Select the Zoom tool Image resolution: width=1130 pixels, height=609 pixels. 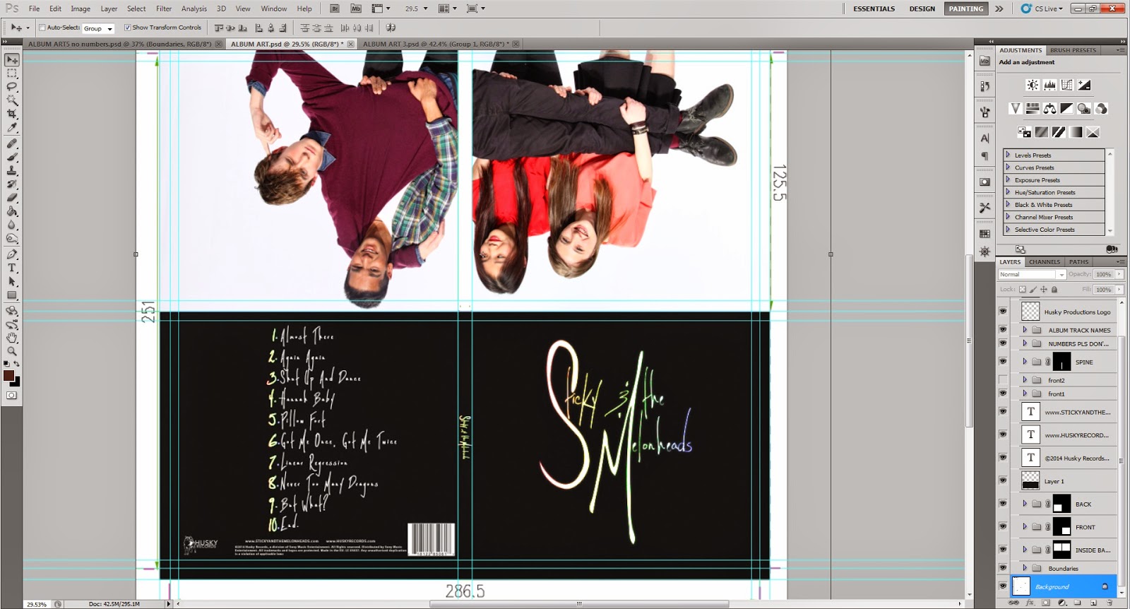tap(12, 351)
